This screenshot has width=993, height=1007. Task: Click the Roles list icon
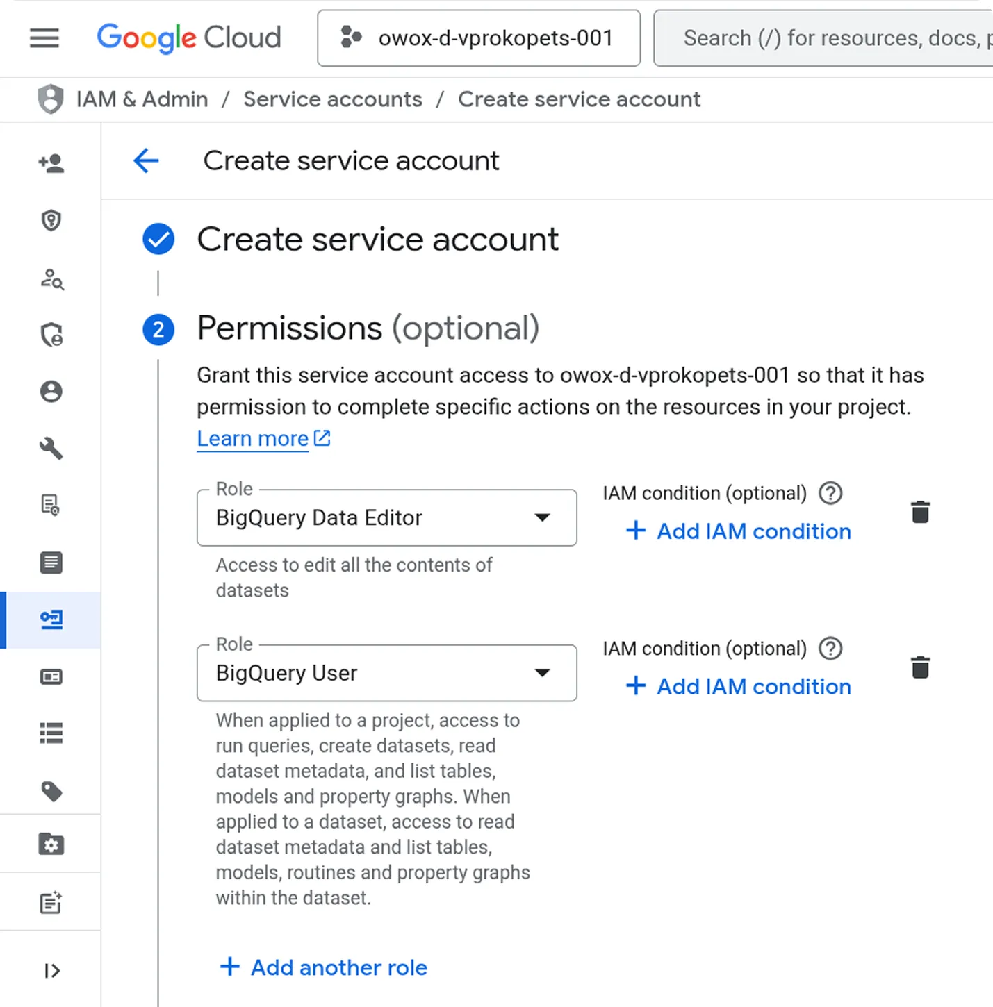(51, 733)
